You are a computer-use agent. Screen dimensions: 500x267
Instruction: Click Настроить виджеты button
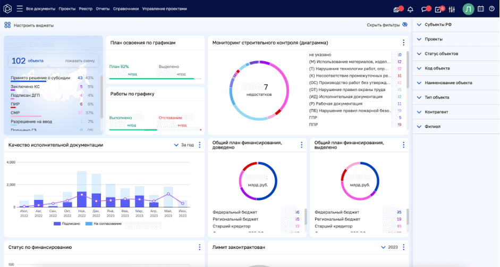click(x=29, y=25)
